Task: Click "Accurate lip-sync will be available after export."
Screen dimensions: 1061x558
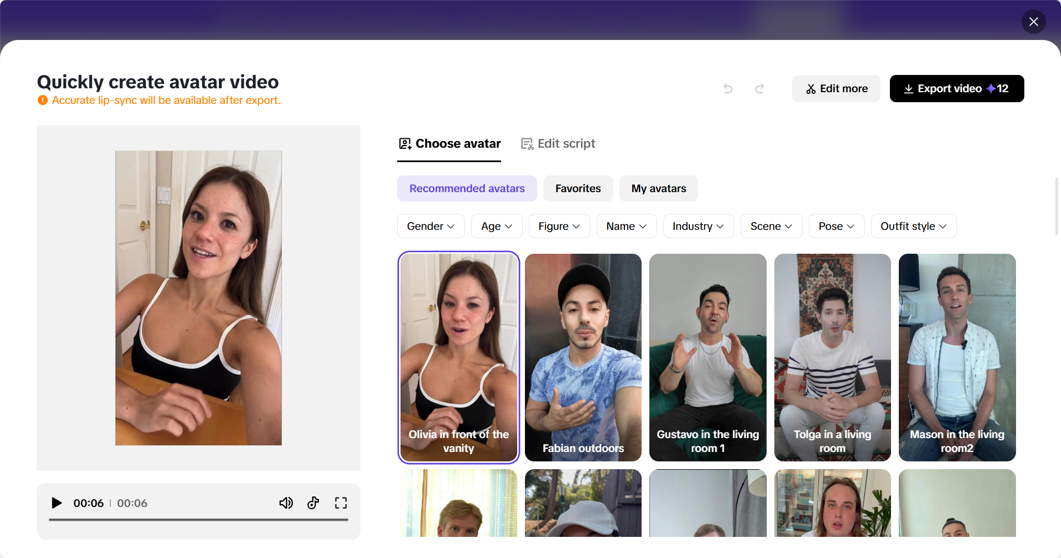Action: coord(167,100)
